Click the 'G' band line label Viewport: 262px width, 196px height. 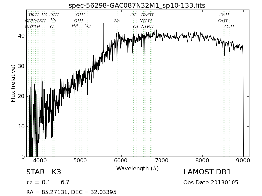52,27
